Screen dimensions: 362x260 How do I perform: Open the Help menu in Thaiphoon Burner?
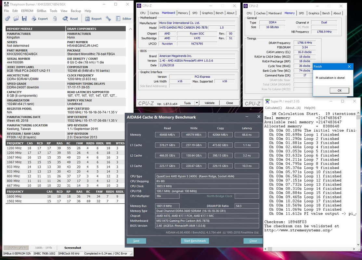click(x=88, y=11)
